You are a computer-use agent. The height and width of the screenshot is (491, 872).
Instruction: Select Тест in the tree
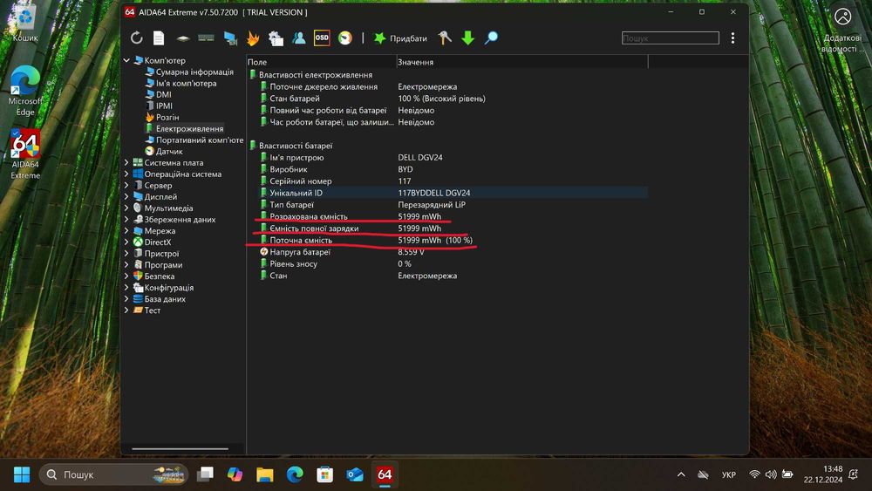pyautogui.click(x=153, y=310)
